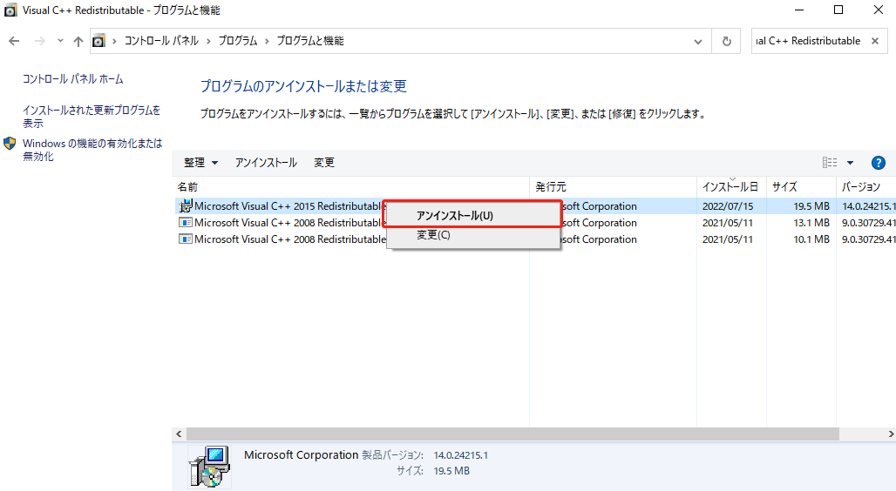Viewport: 896px width, 491px height.
Task: Click the shield icon beside Windows features
Action: [10, 144]
